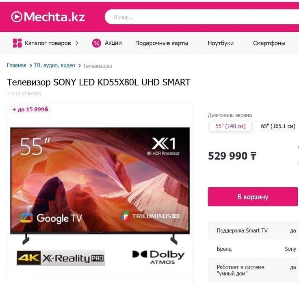Click the star rating icon under title

click(x=9, y=93)
